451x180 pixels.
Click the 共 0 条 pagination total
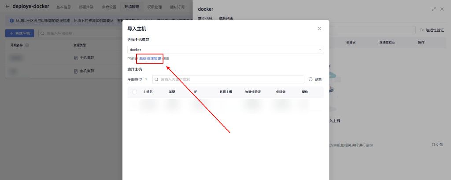click(437, 145)
